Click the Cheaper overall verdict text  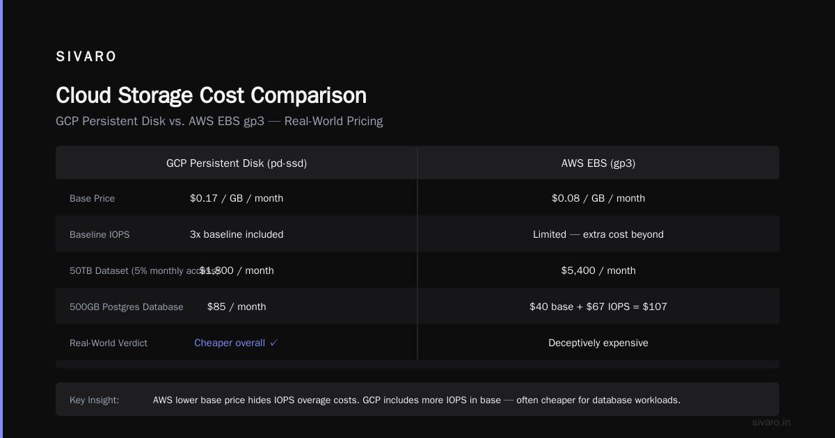pyautogui.click(x=237, y=343)
